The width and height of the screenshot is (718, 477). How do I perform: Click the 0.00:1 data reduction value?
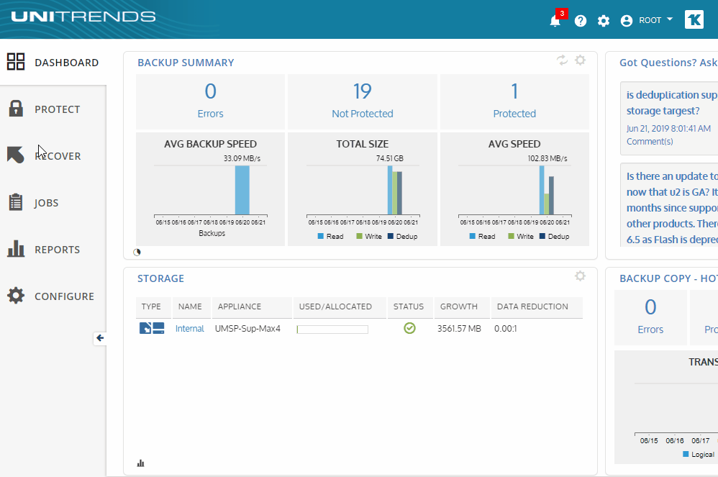(x=506, y=329)
